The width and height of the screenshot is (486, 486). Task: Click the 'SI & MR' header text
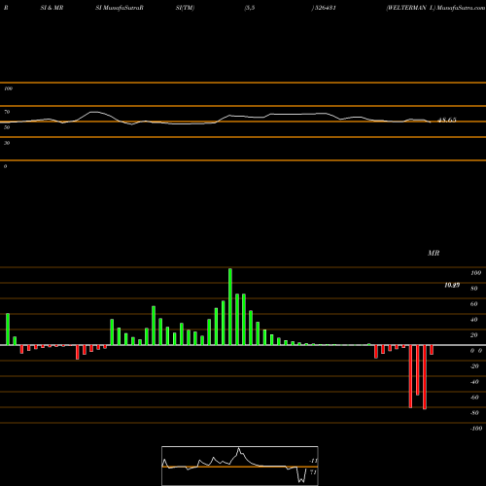(52, 8)
